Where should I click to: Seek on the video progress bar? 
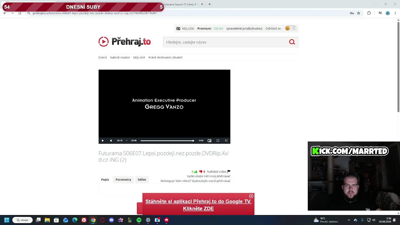point(167,141)
